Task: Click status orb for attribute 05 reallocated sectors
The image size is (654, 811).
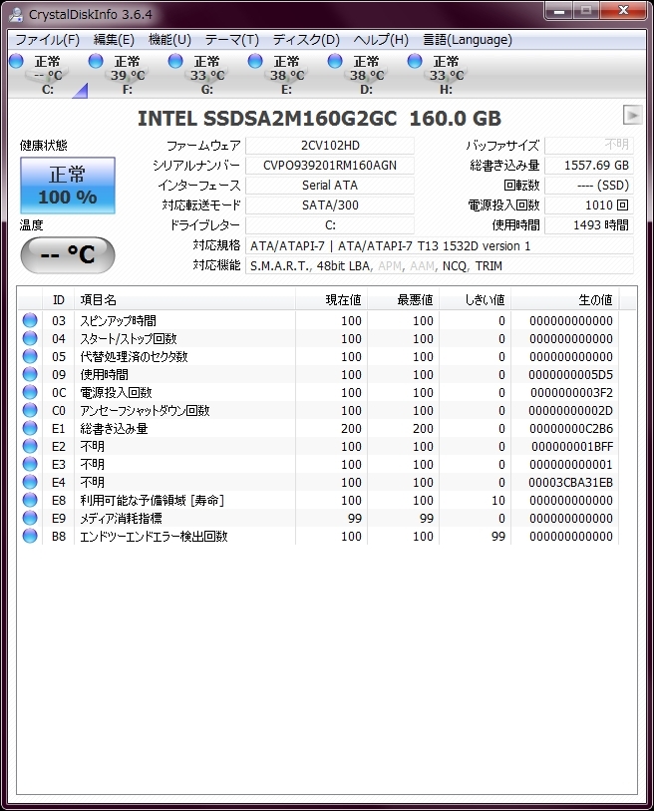Action: point(30,357)
